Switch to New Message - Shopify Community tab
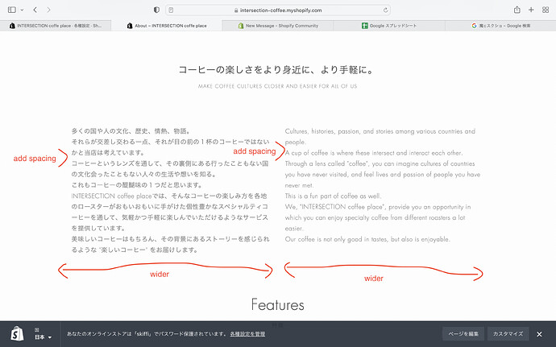This screenshot has height=347, width=556. point(278,26)
